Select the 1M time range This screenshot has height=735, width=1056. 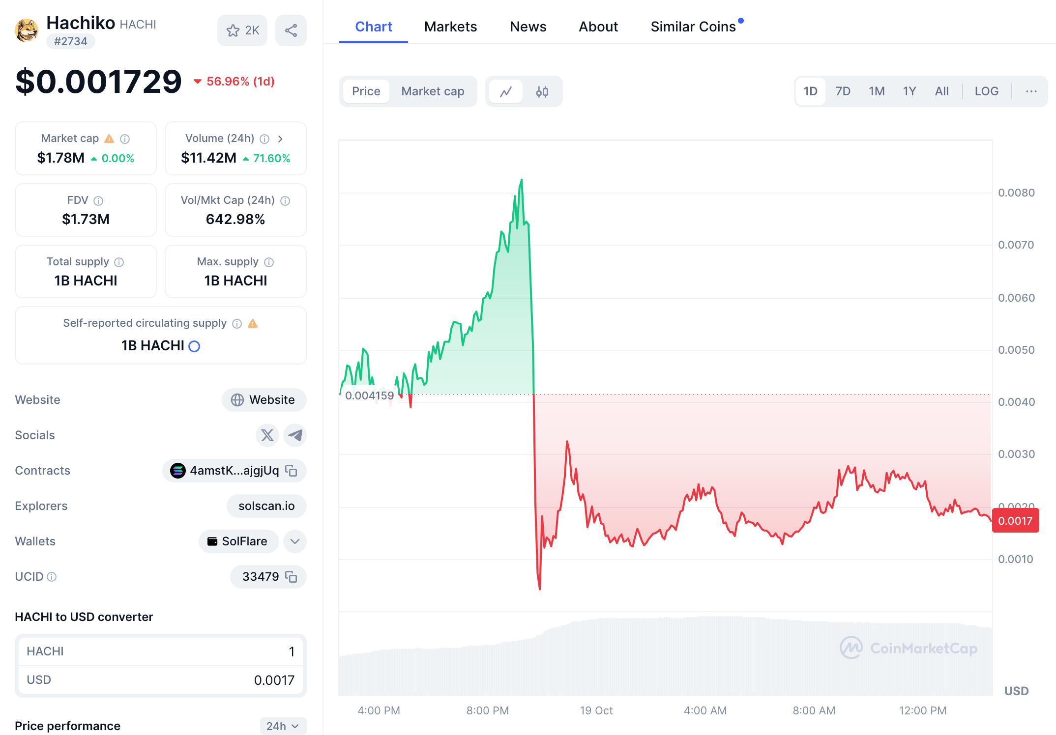click(877, 91)
